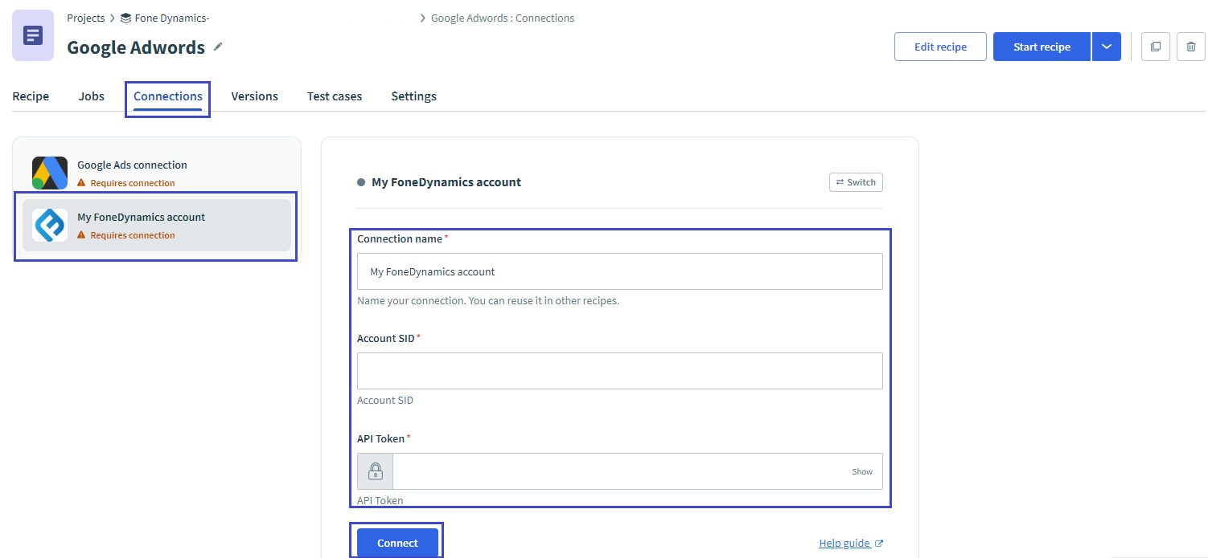Go to the Versions tab
Viewport: 1208px width, 558px height.
point(255,96)
